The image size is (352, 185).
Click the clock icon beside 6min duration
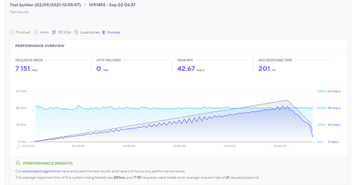click(x=36, y=32)
